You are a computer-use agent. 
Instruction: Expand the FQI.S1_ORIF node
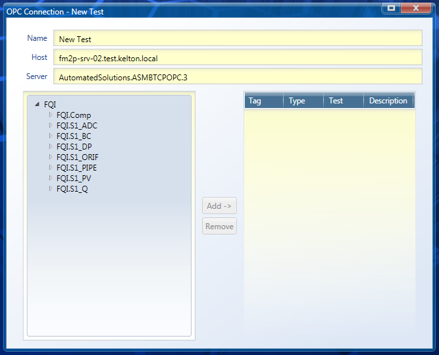[51, 157]
